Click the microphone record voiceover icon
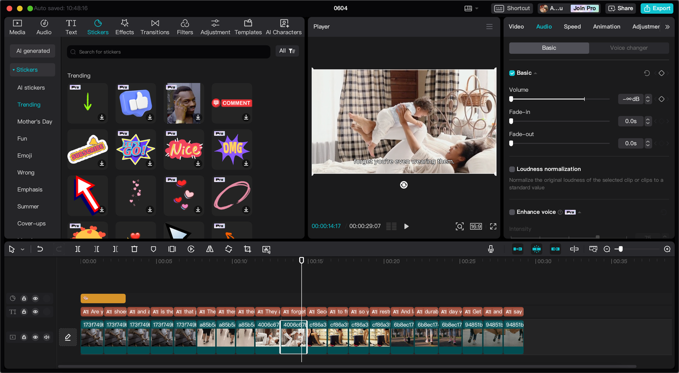Image resolution: width=679 pixels, height=373 pixels. [491, 249]
